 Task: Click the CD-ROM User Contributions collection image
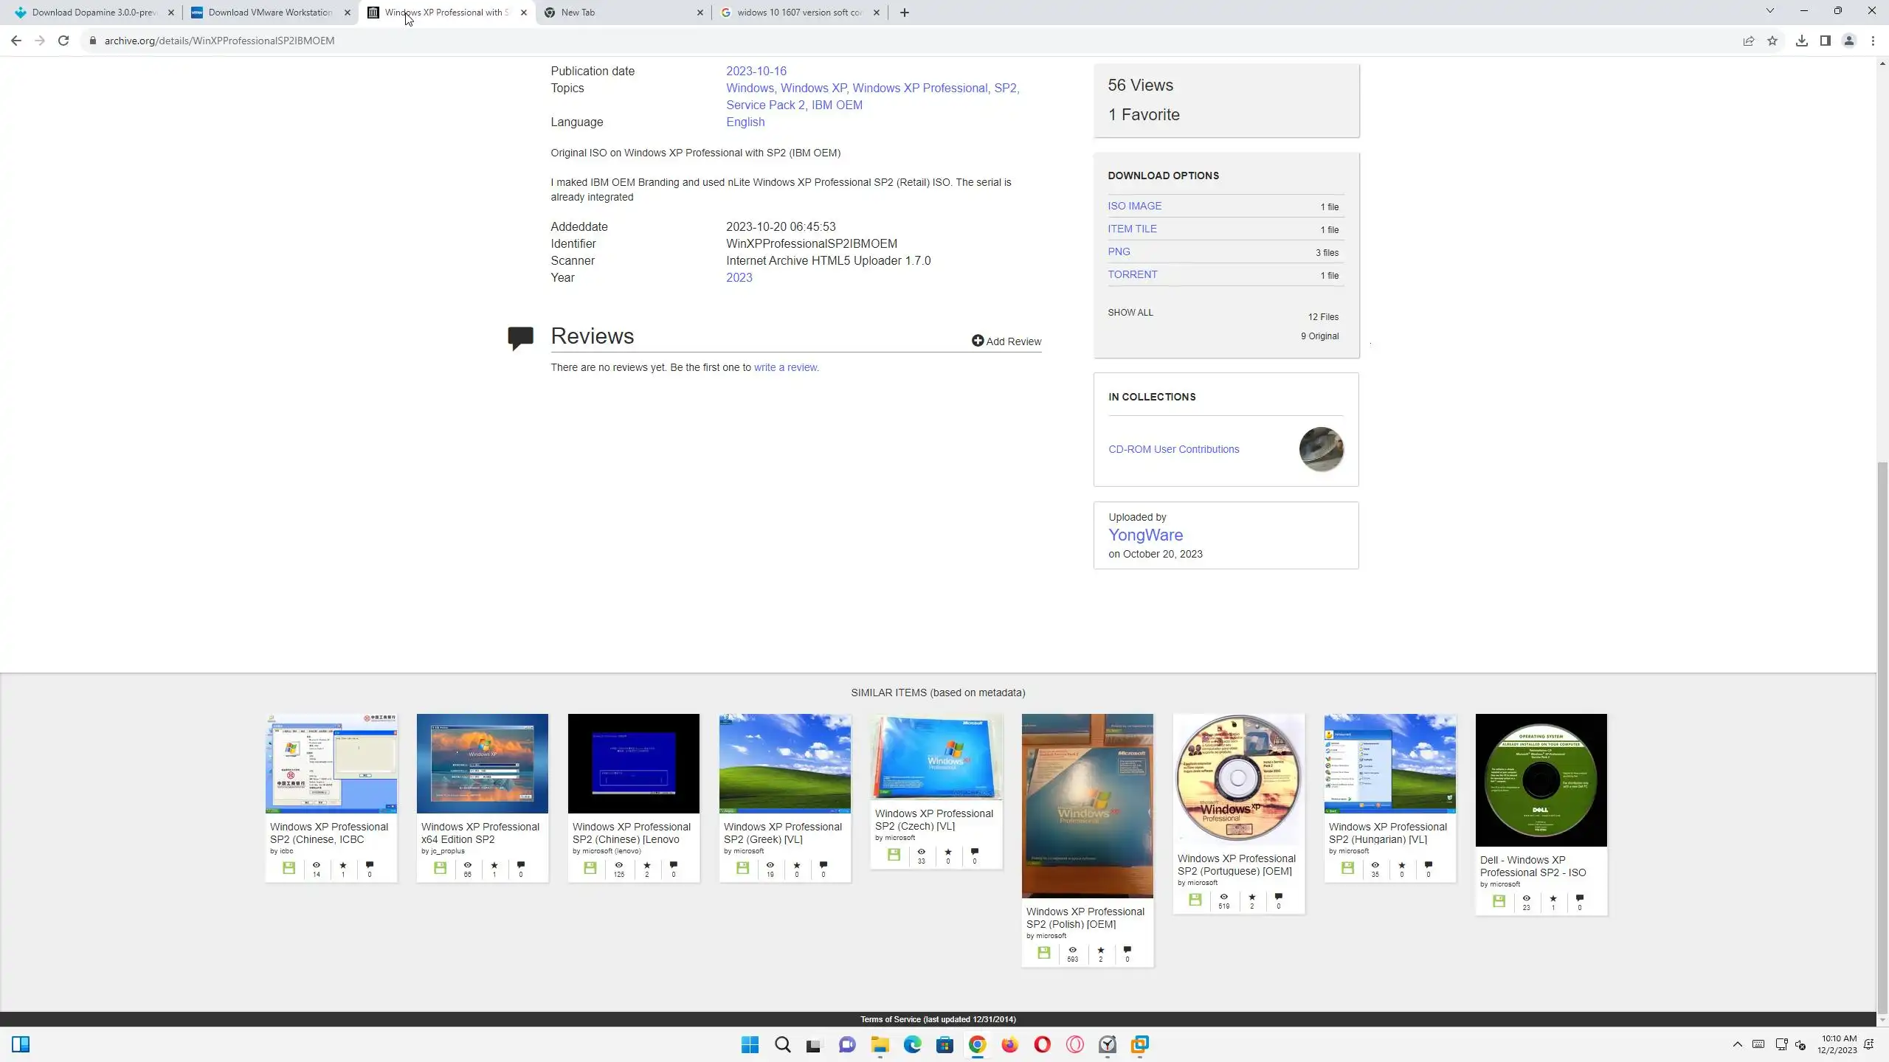1321,449
